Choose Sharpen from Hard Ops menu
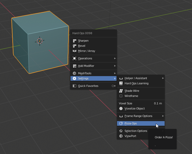 point(93,41)
